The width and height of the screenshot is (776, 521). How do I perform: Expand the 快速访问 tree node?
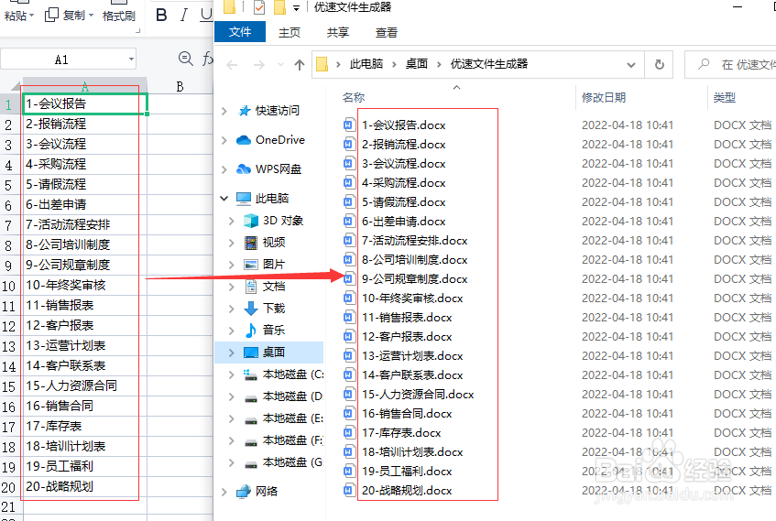coord(224,111)
